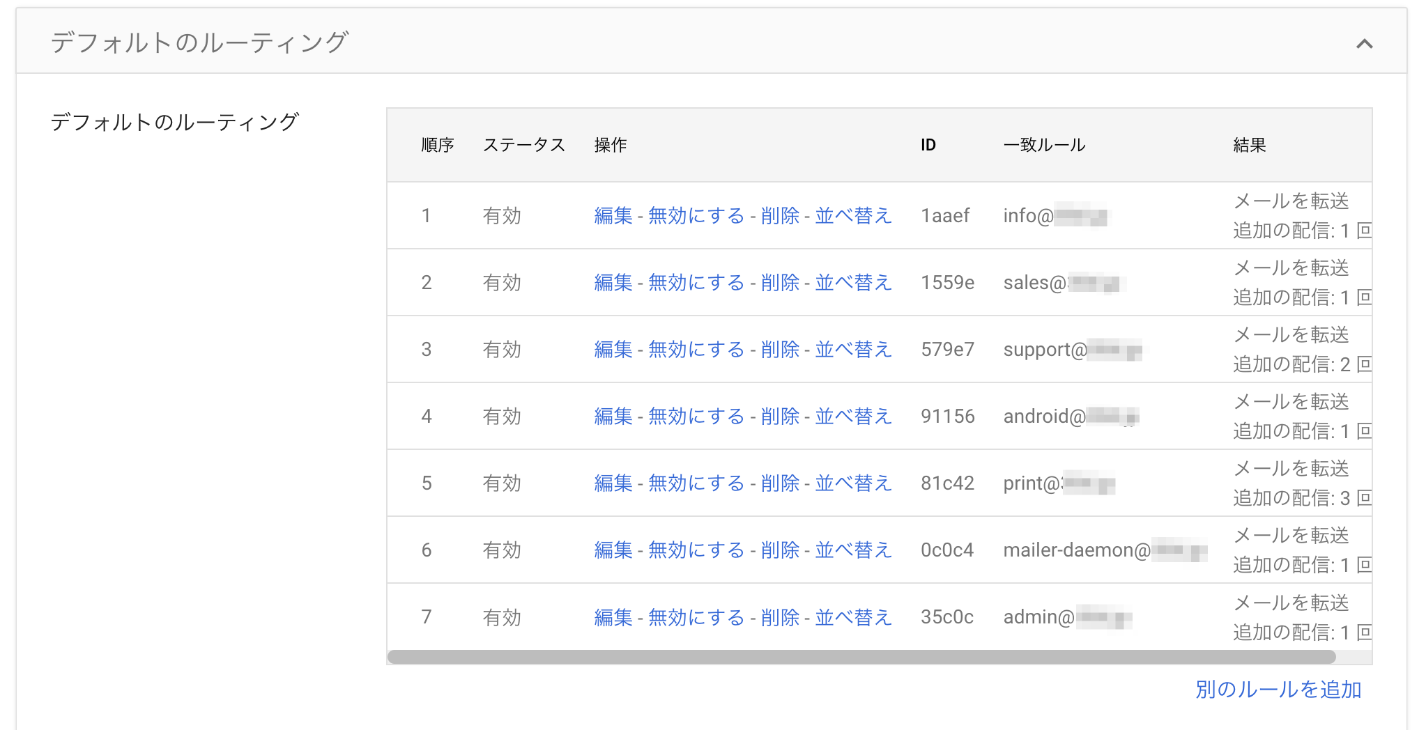Delete the android@ routing rule

[x=781, y=416]
